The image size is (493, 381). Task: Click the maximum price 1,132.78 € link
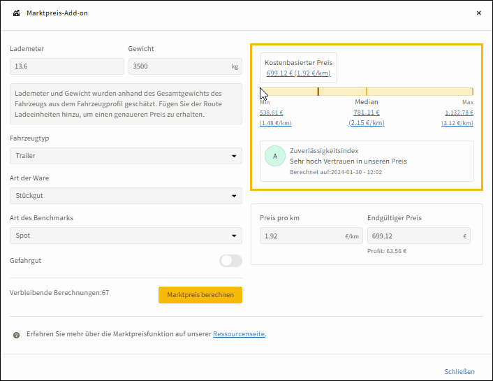pos(459,112)
